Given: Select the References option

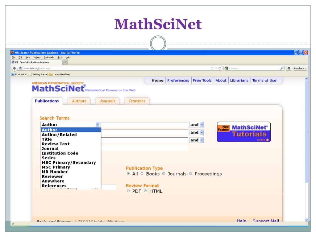Looking at the screenshot, I should pos(71,185).
